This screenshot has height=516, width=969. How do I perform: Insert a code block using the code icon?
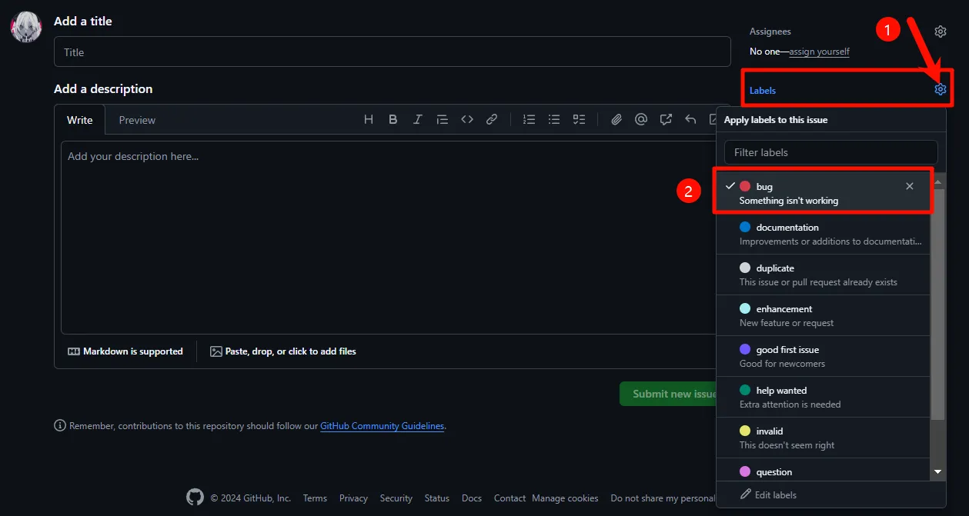point(467,119)
